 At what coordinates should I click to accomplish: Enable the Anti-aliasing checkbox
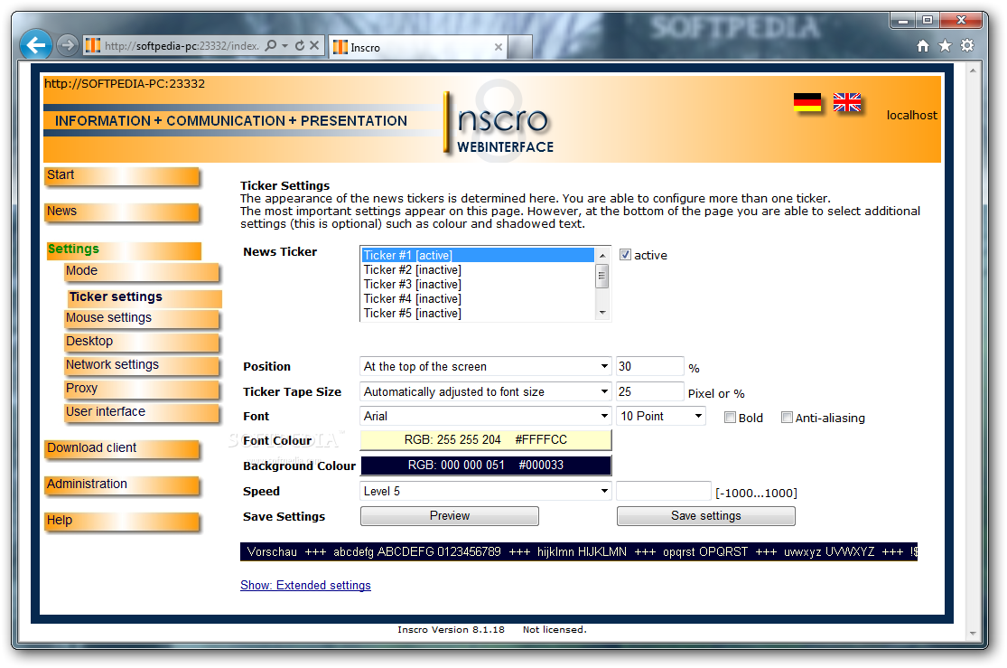point(787,418)
